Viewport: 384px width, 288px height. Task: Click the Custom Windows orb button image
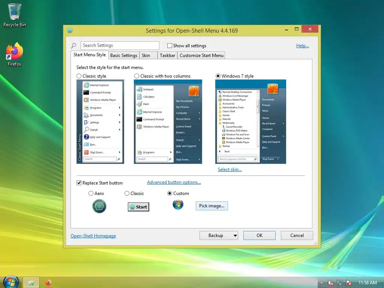point(178,204)
